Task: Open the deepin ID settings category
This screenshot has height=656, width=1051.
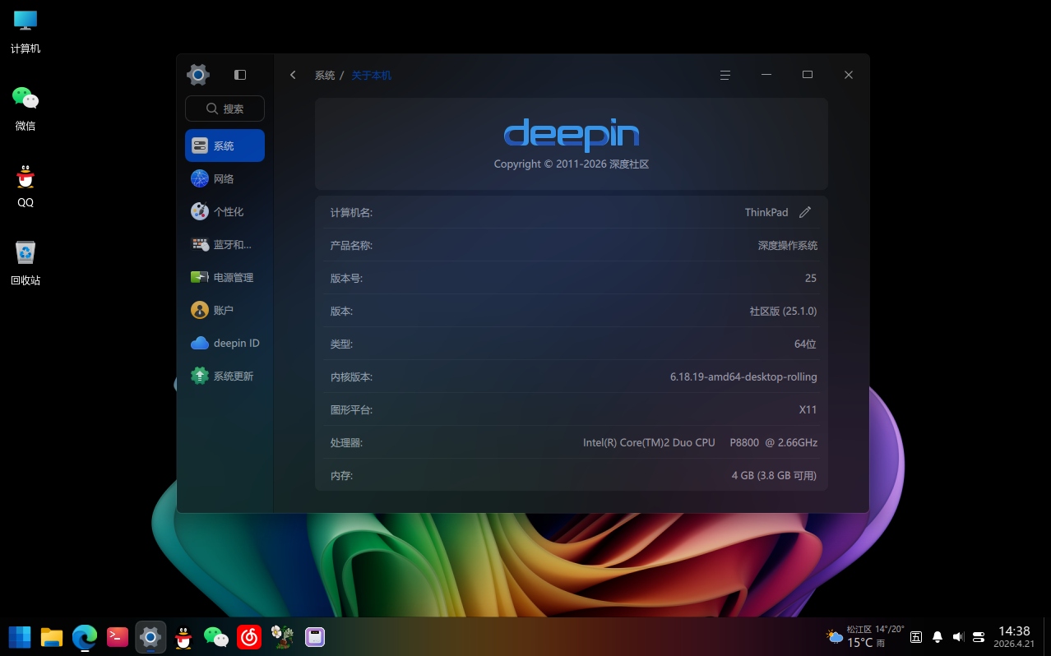Action: [225, 343]
